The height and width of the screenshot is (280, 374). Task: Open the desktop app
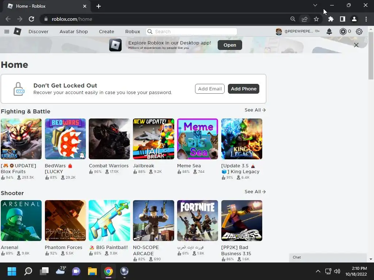[230, 45]
